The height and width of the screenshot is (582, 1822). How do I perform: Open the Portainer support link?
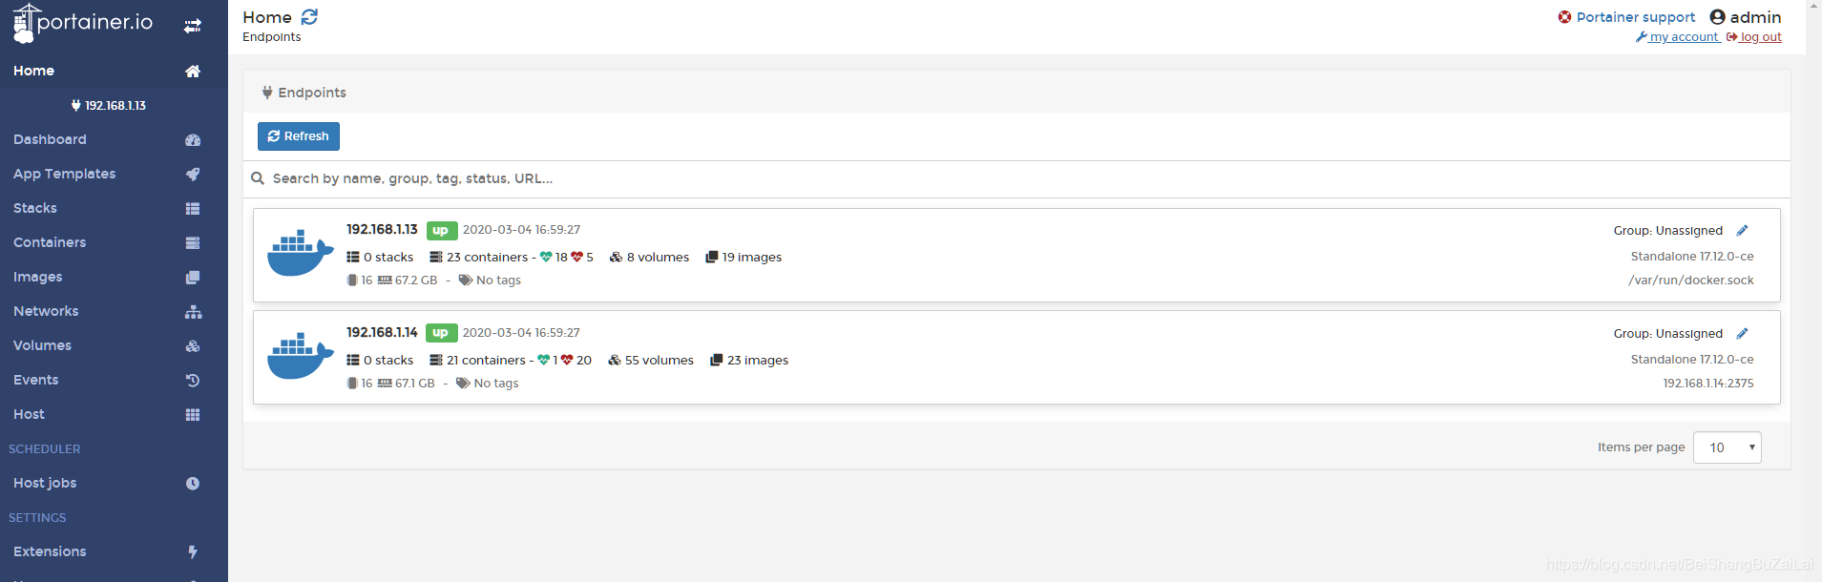coord(1635,17)
